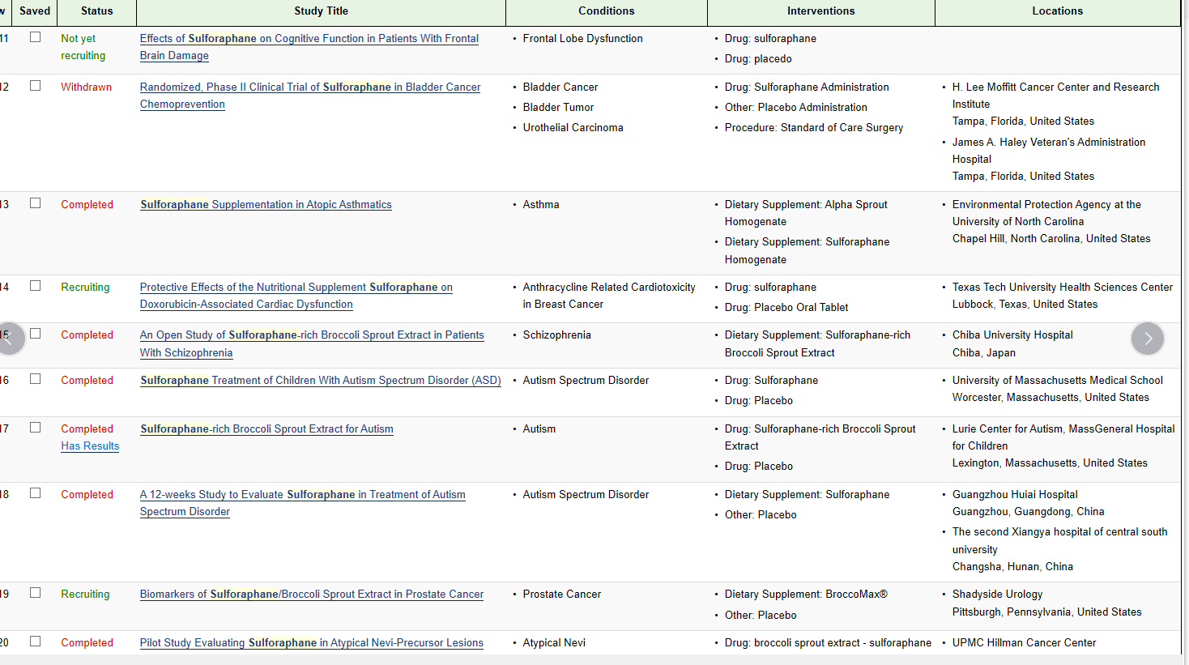Screen dimensions: 1189x665
Task: Click the Interventions column header
Action: pos(820,11)
